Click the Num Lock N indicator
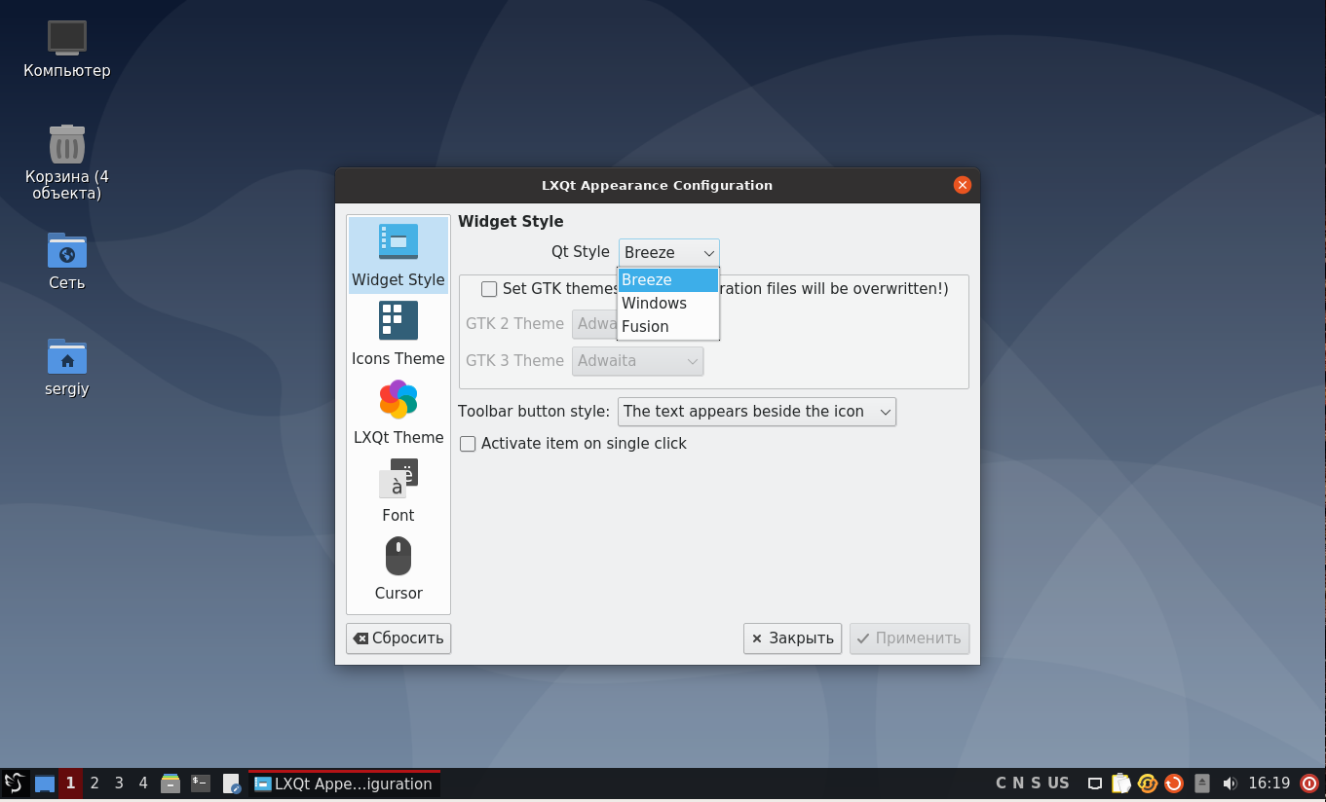 [1018, 784]
